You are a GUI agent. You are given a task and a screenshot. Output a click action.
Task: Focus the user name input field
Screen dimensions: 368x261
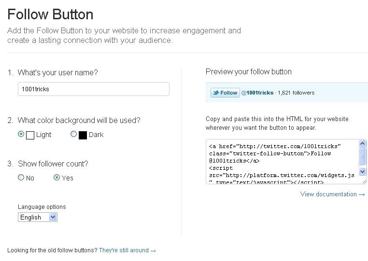coord(93,89)
